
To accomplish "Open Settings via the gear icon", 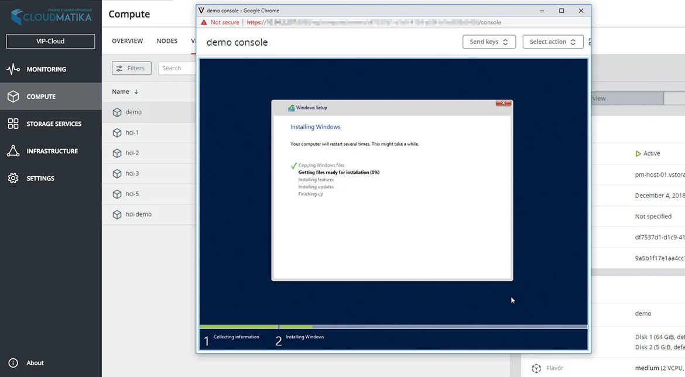I will pyautogui.click(x=13, y=178).
